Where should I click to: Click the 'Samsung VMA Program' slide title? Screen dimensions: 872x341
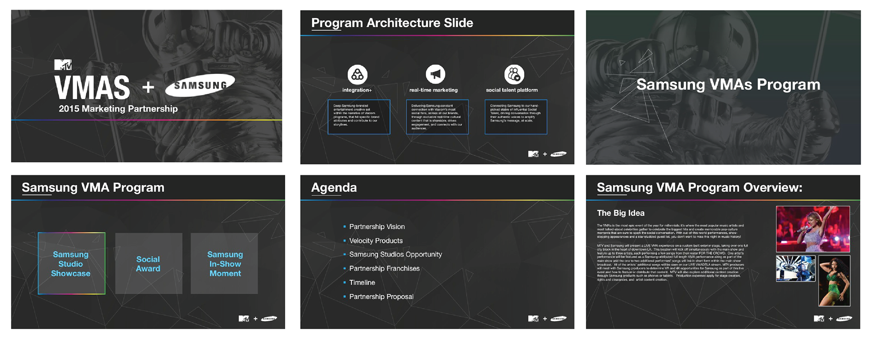(x=93, y=188)
